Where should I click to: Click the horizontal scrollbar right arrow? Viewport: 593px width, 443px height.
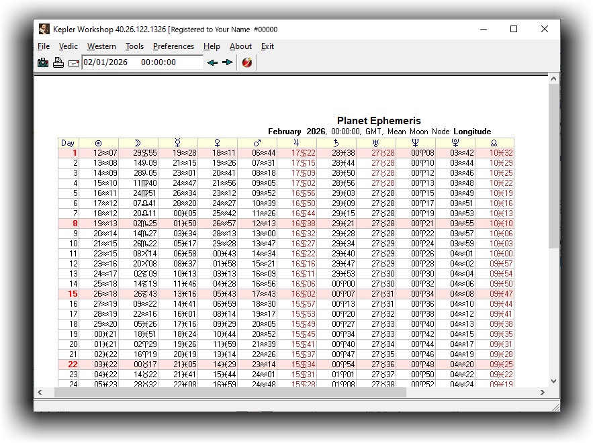tap(543, 392)
